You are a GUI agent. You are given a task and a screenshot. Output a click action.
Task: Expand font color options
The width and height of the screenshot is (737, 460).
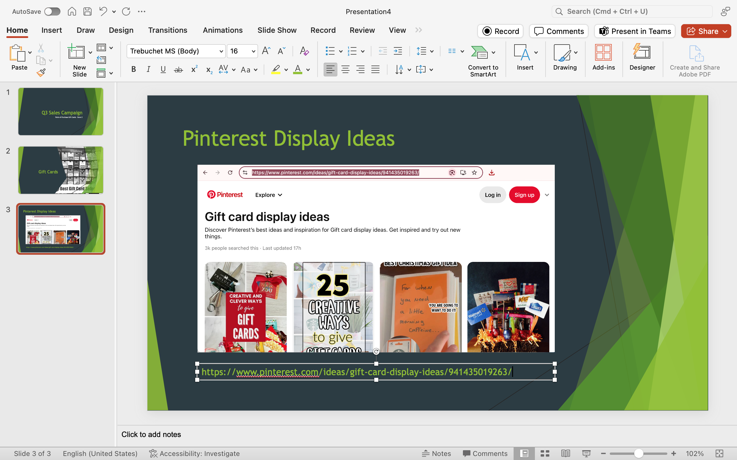pos(308,70)
